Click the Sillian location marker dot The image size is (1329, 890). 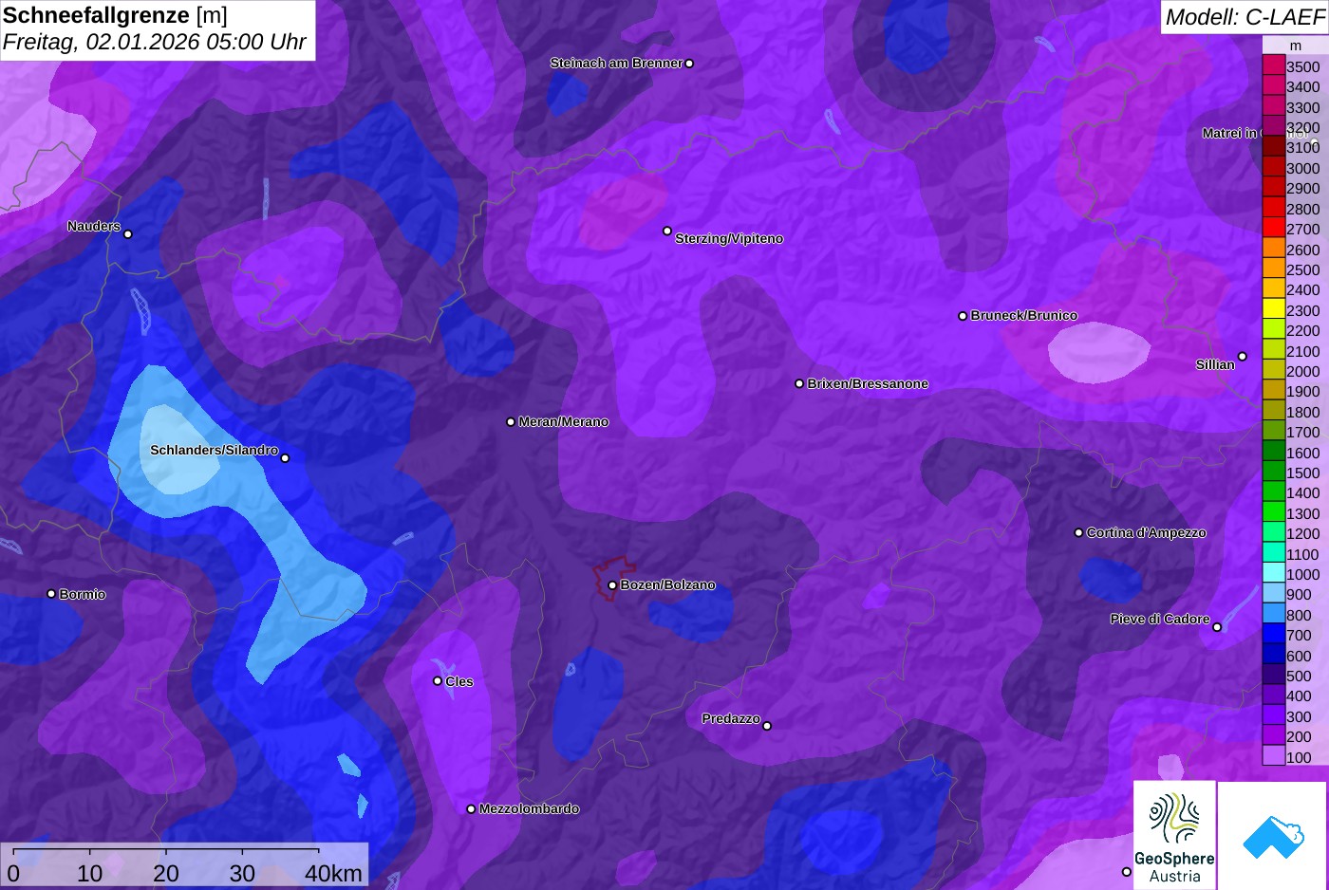click(1243, 357)
